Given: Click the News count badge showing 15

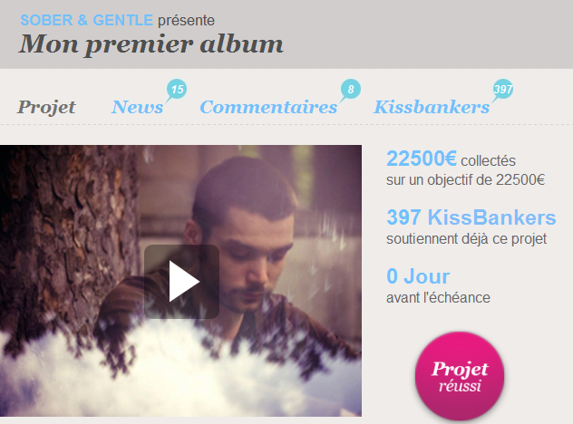Looking at the screenshot, I should 177,89.
